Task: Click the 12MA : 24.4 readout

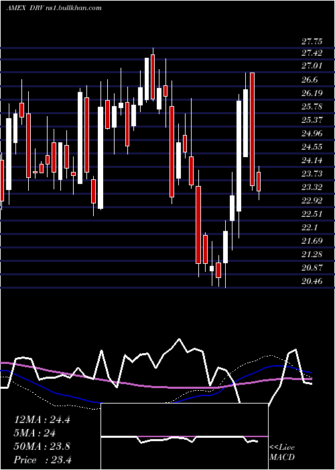Action: [x=42, y=420]
